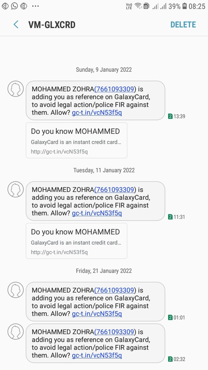Tap the WhatsApp notification icon in status bar
Image resolution: width=208 pixels, height=370 pixels.
pos(14,6)
